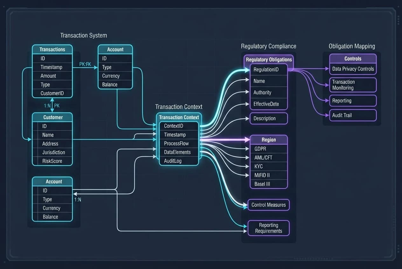Click the GDPR region entry

pos(269,149)
